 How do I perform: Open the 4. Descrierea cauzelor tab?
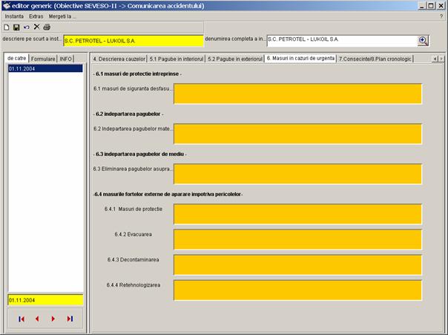(119, 58)
